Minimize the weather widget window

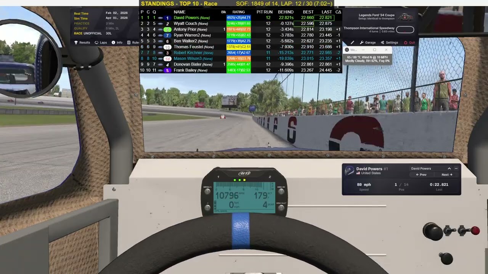(x=363, y=50)
